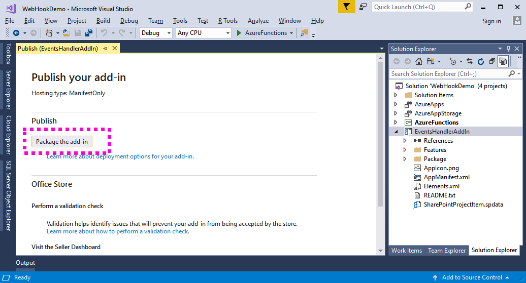Click the Ready status bar icon
This screenshot has width=526, height=283.
tap(7, 277)
